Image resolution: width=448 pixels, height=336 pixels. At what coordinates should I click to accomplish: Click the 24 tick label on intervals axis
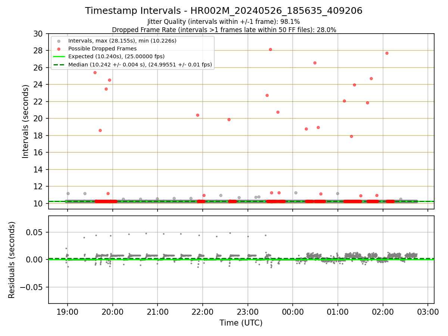(39, 85)
